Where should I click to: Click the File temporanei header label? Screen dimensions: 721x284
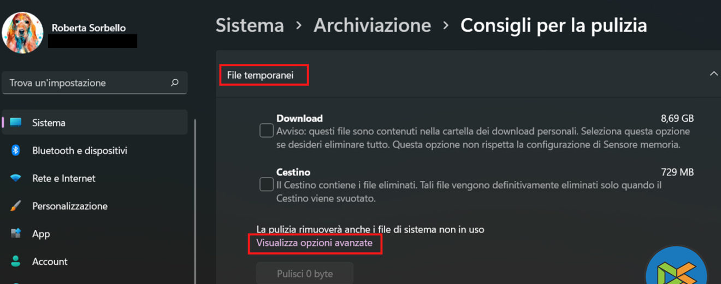pyautogui.click(x=261, y=75)
